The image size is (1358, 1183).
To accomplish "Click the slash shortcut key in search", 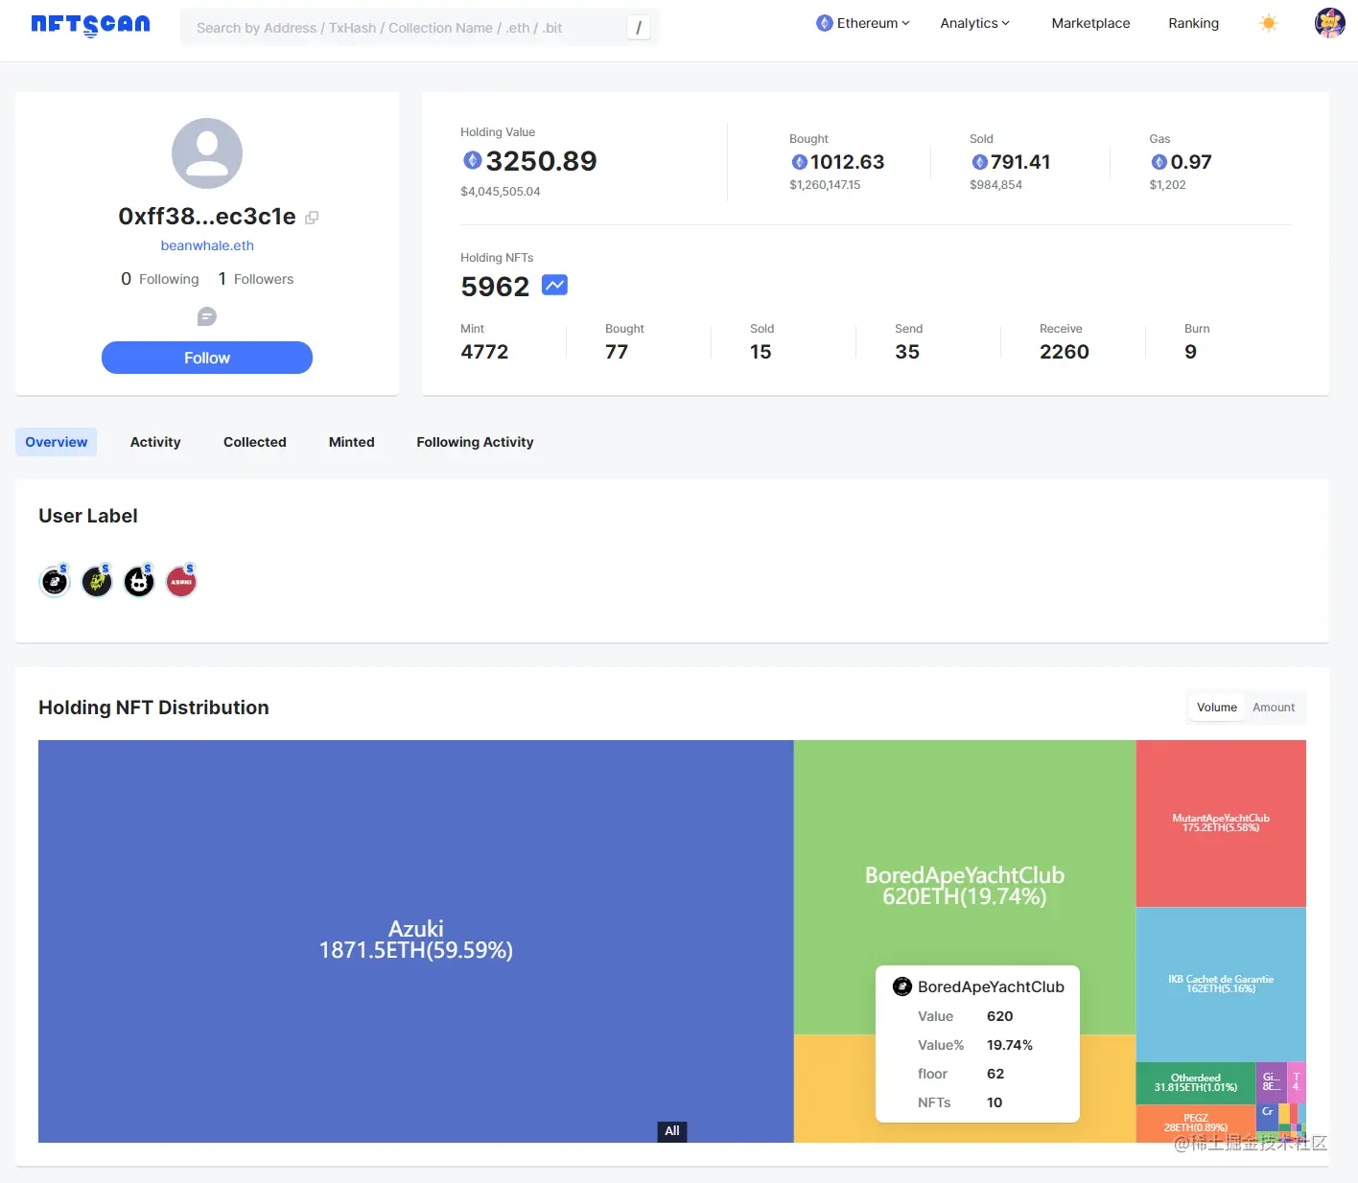I will 639,28.
